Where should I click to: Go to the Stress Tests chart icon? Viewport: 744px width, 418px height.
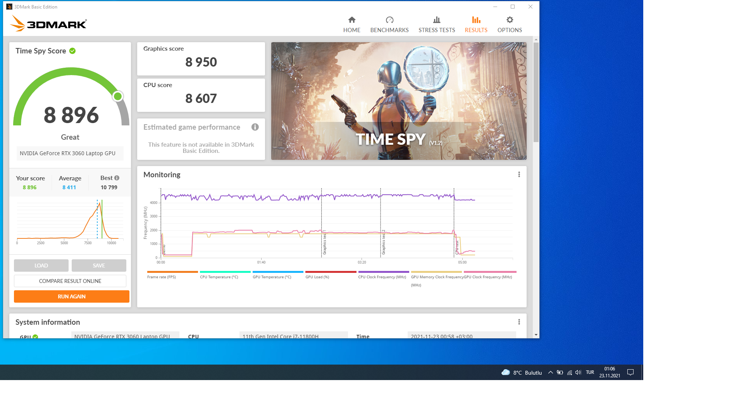point(436,20)
